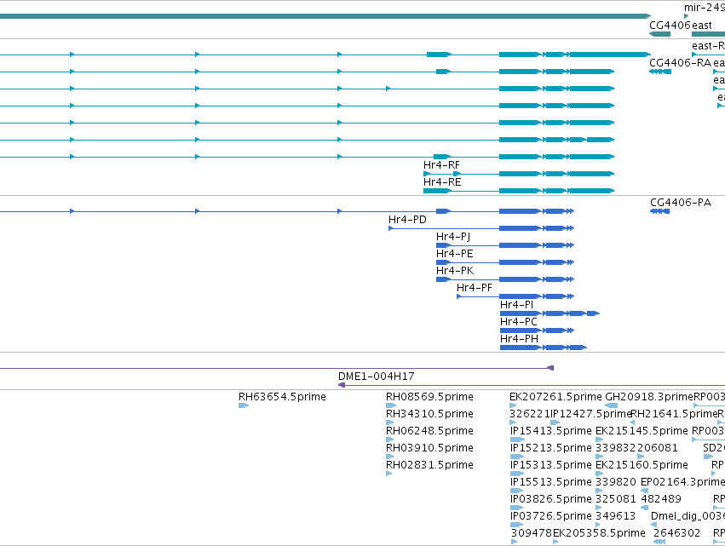Click the RH02831.5prime EST label
Screen dimensions: 725x546
[429, 464]
